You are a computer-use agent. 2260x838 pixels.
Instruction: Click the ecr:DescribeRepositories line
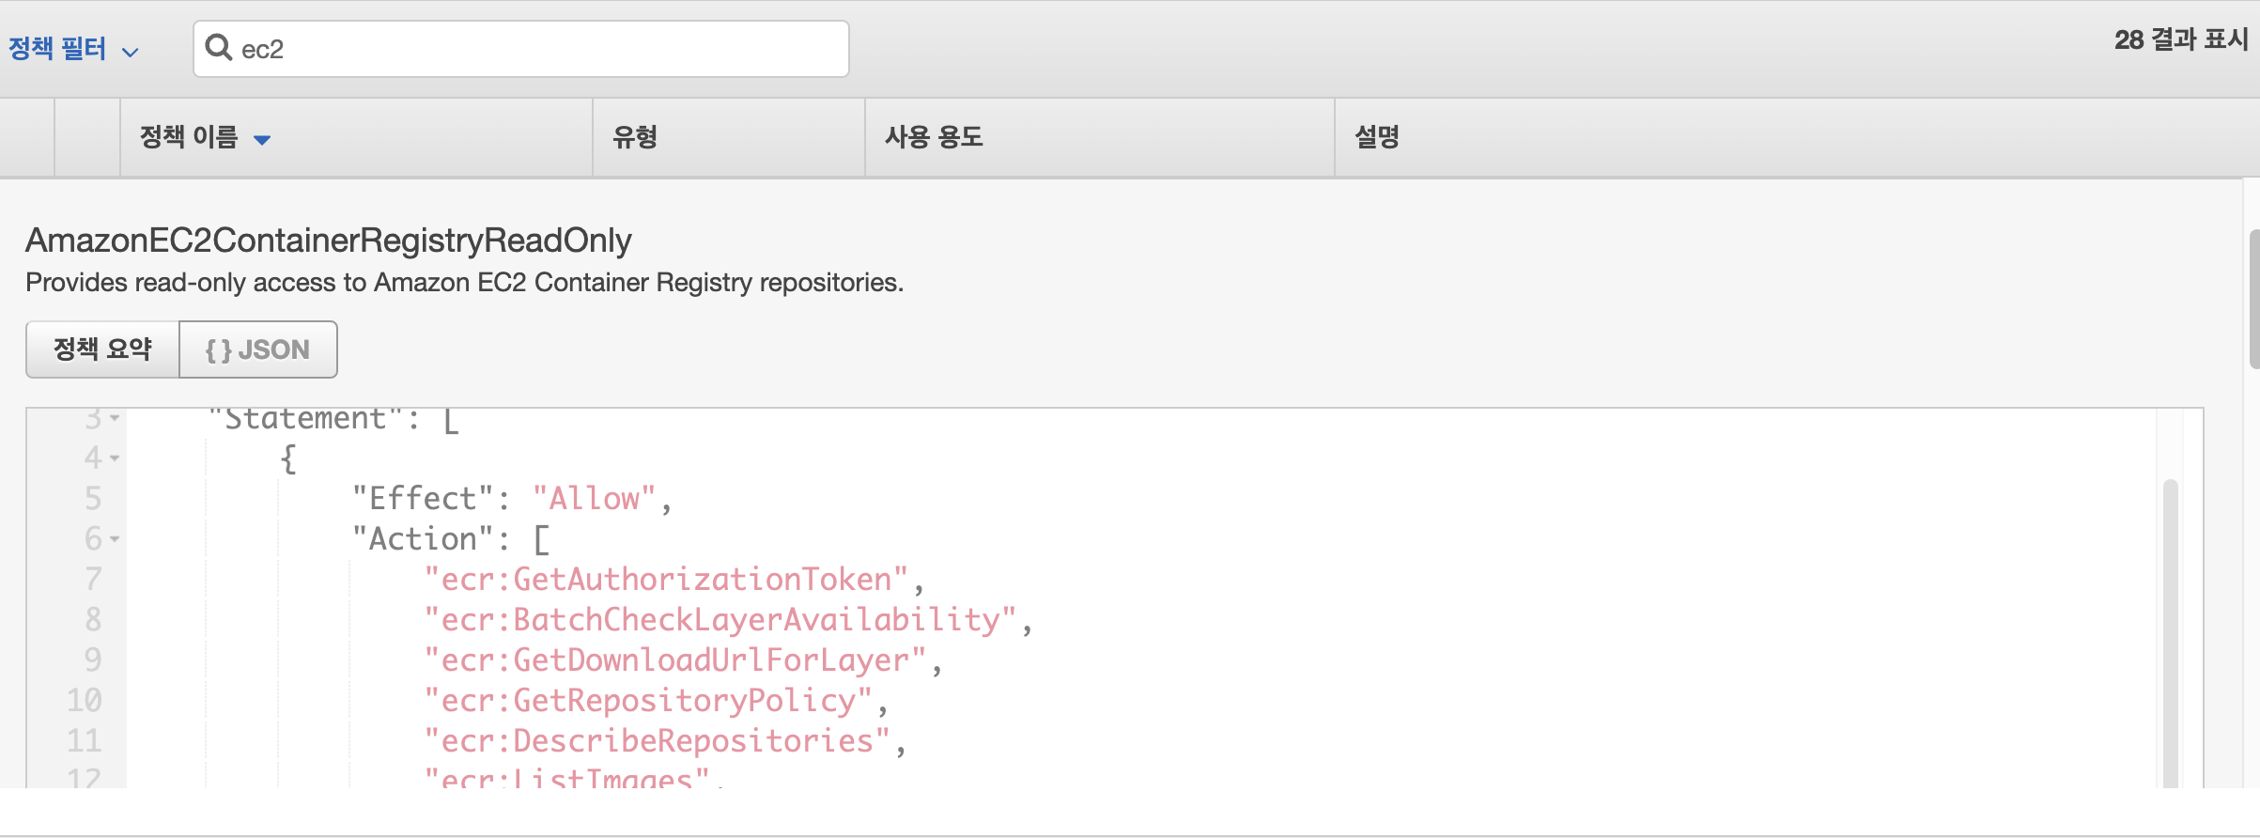(665, 741)
